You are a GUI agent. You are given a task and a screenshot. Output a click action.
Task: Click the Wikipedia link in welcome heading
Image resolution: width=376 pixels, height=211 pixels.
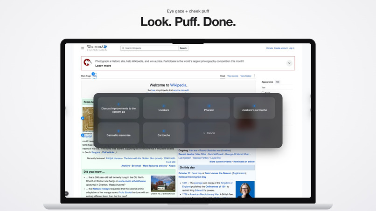(x=178, y=85)
